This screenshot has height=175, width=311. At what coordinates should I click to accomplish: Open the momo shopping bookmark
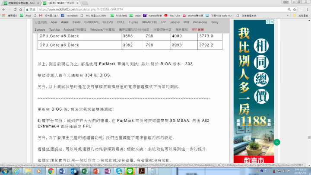193,16
